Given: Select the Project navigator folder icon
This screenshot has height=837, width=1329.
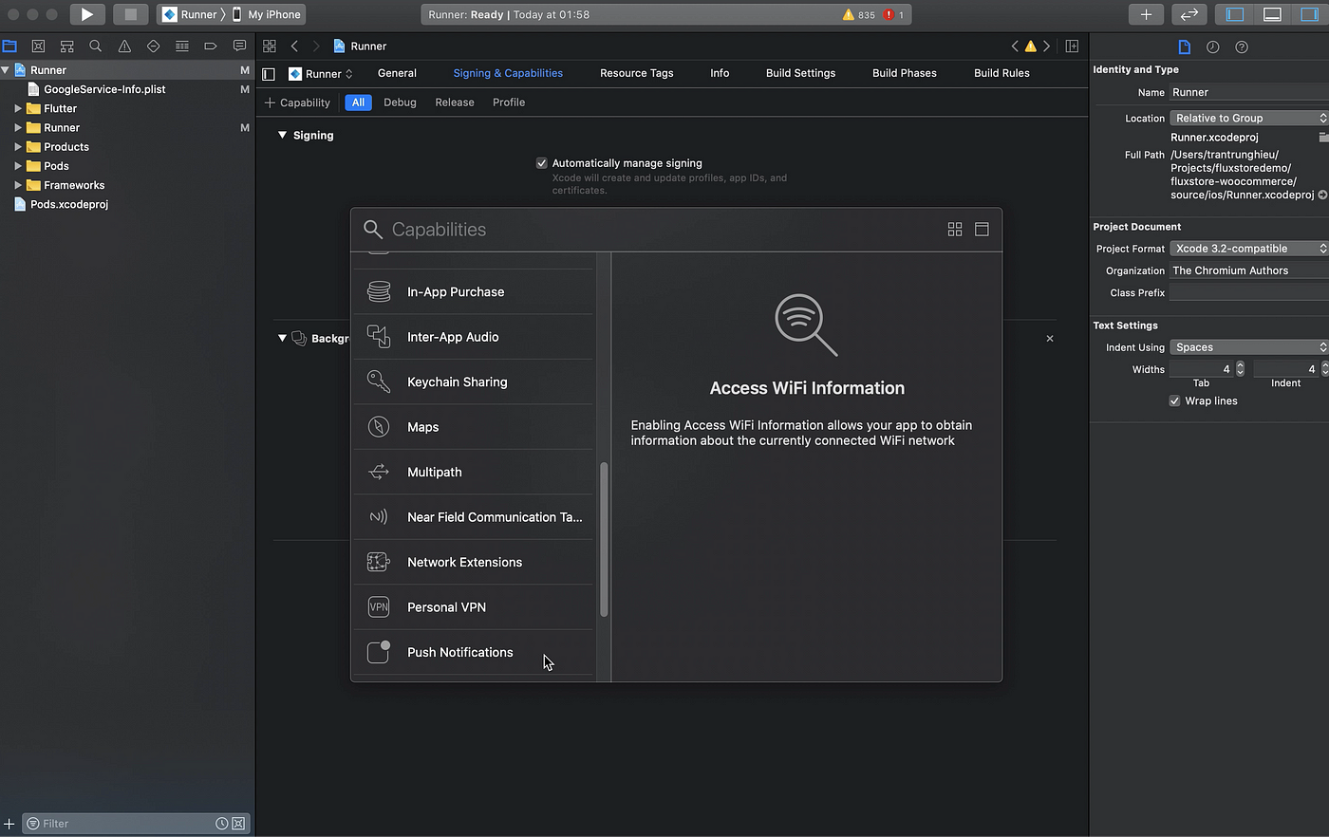Looking at the screenshot, I should coord(9,46).
